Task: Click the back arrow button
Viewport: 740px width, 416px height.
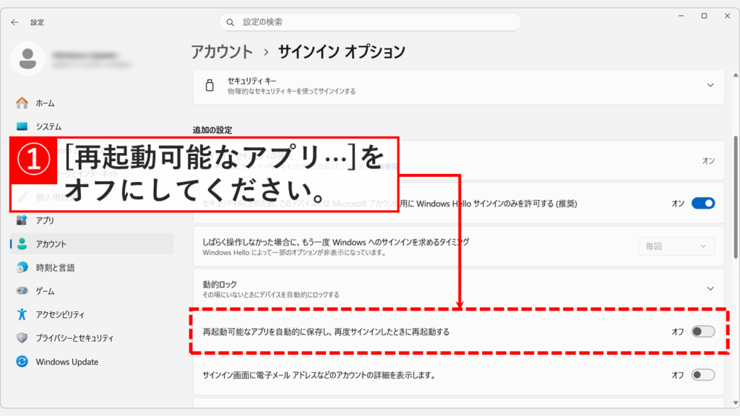Action: coord(16,22)
